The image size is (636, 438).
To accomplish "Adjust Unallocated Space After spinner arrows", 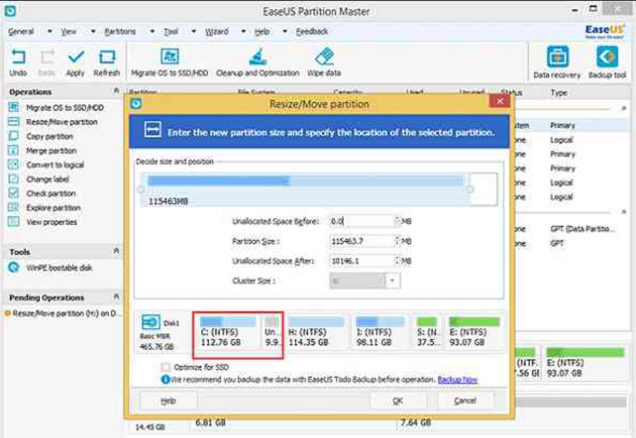I will coord(398,261).
